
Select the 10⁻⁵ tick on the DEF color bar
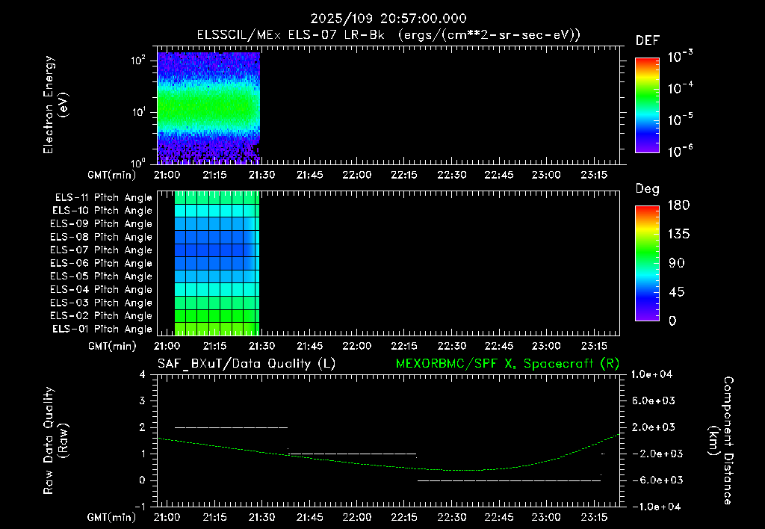680,120
